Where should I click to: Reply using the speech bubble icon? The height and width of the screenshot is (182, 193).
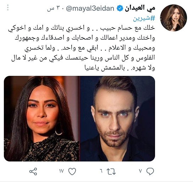[x=150, y=171]
